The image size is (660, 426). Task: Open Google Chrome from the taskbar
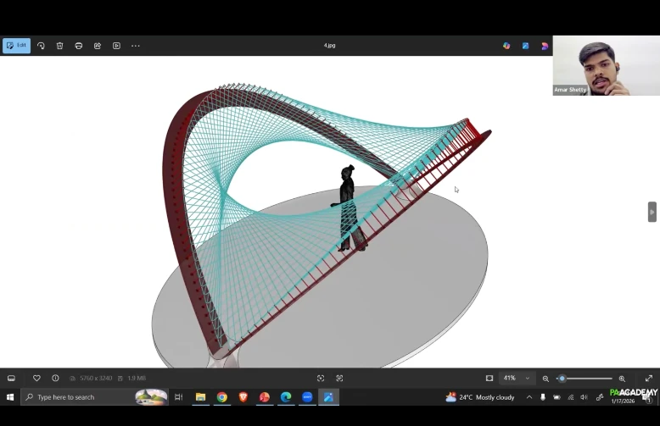pos(221,397)
